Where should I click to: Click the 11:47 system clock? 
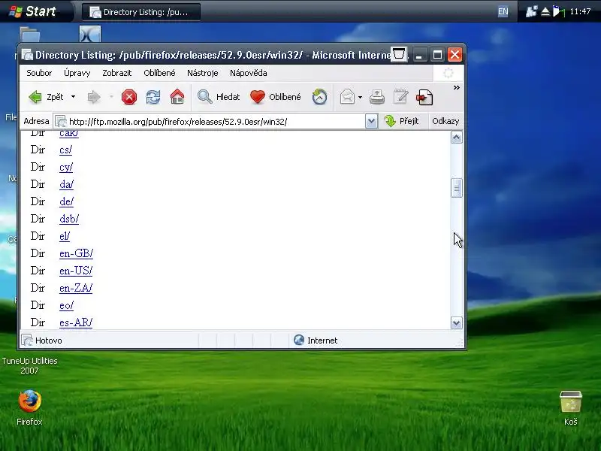(580, 11)
